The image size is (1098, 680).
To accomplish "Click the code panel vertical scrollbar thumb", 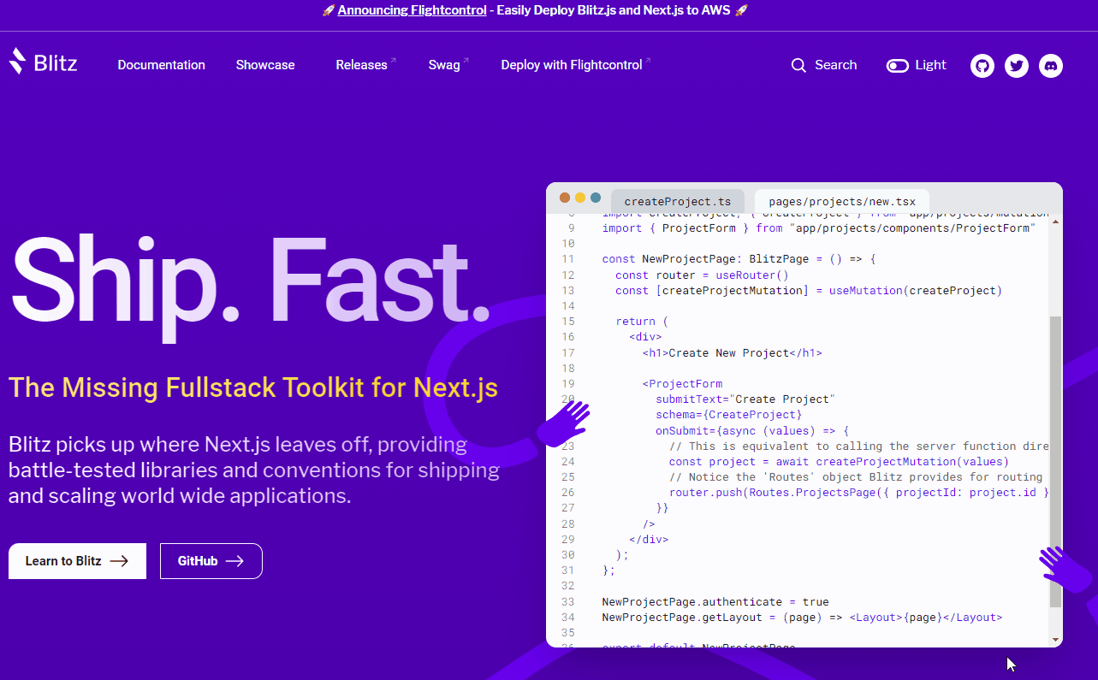I will (1055, 462).
